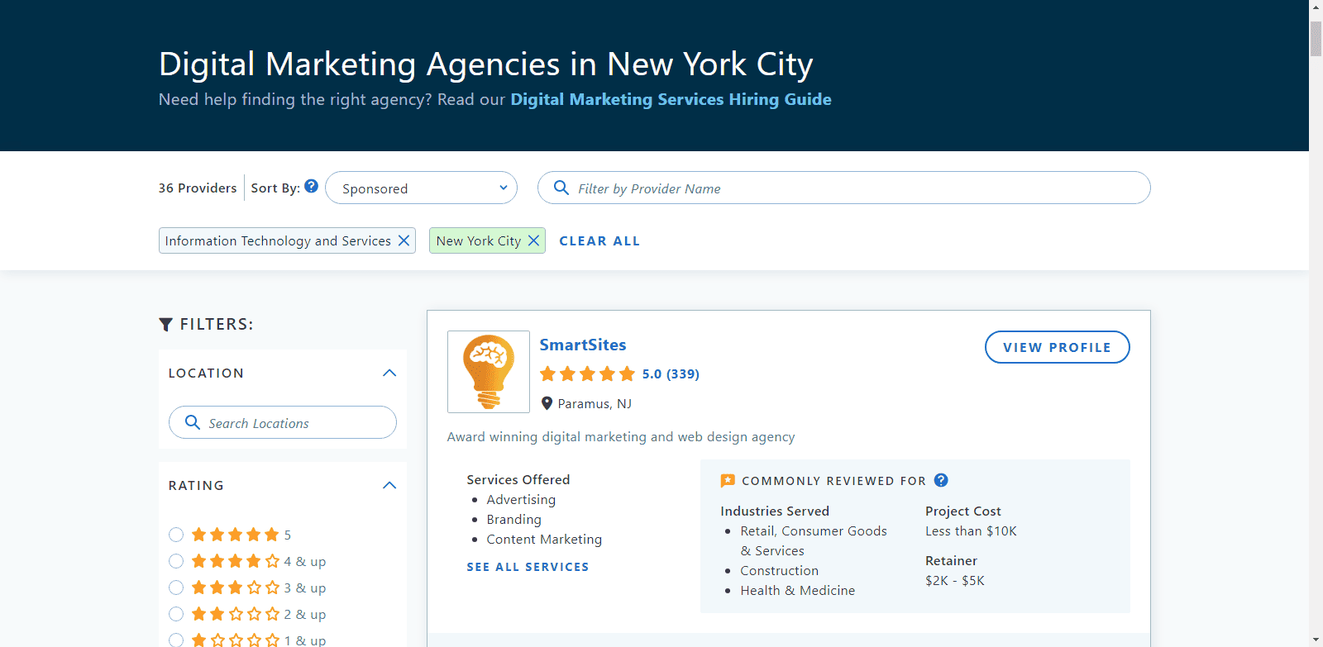The height and width of the screenshot is (647, 1323).
Task: Click the orange review badge icon
Action: (728, 480)
